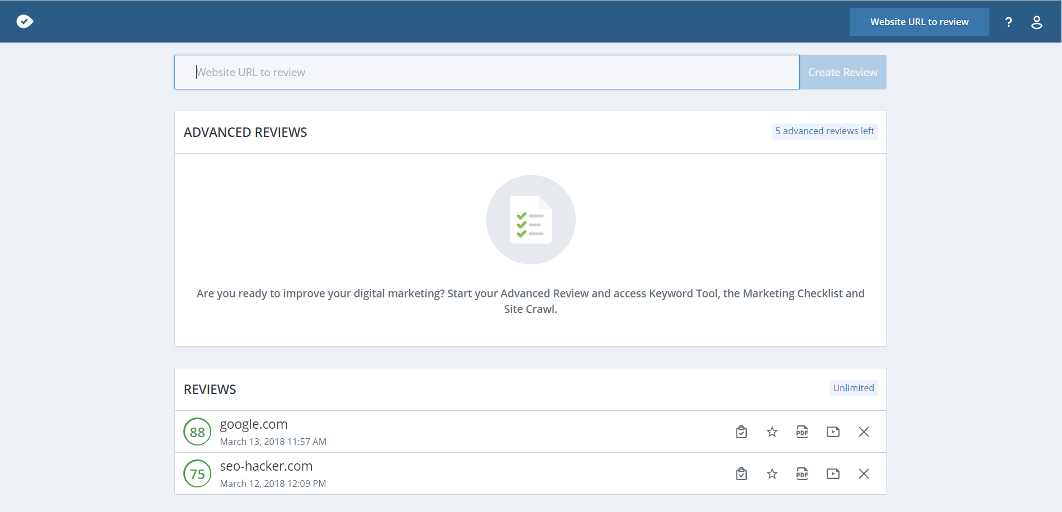Screen dimensions: 1062x512
Task: Open slides presentation icon for seo-hacker.com
Action: click(x=833, y=474)
